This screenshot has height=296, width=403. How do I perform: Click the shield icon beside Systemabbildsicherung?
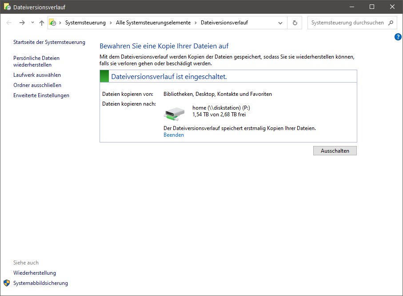click(7, 283)
